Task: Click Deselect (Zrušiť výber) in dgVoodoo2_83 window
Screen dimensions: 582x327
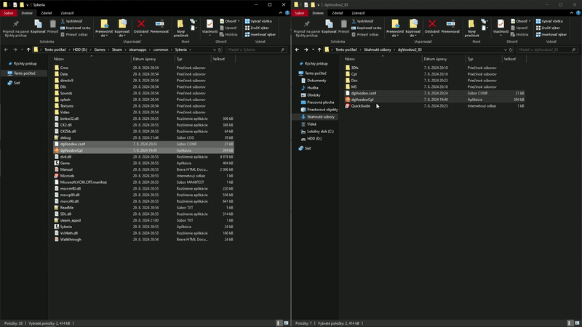Action: [548, 28]
